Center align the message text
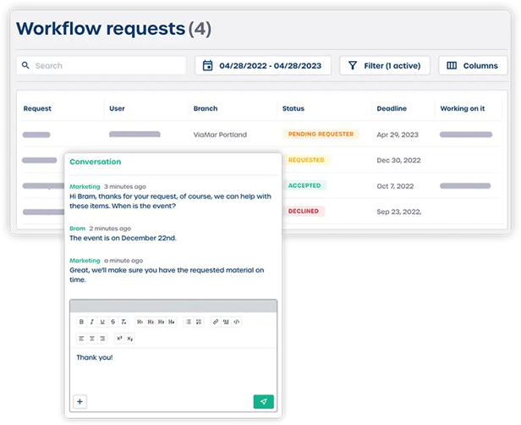The width and height of the screenshot is (521, 425). pos(92,338)
